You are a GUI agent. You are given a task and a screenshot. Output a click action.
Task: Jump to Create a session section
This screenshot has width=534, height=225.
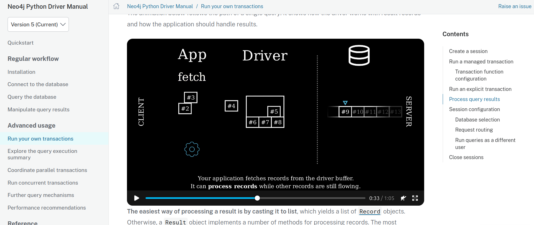(x=468, y=51)
